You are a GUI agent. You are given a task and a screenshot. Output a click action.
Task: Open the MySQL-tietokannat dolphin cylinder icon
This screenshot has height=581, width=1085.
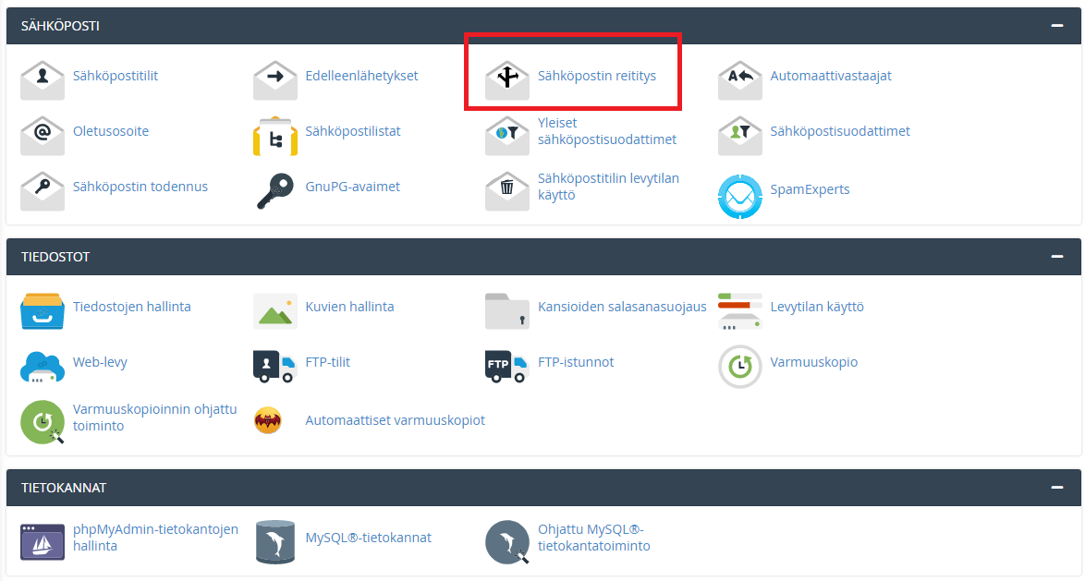(275, 541)
